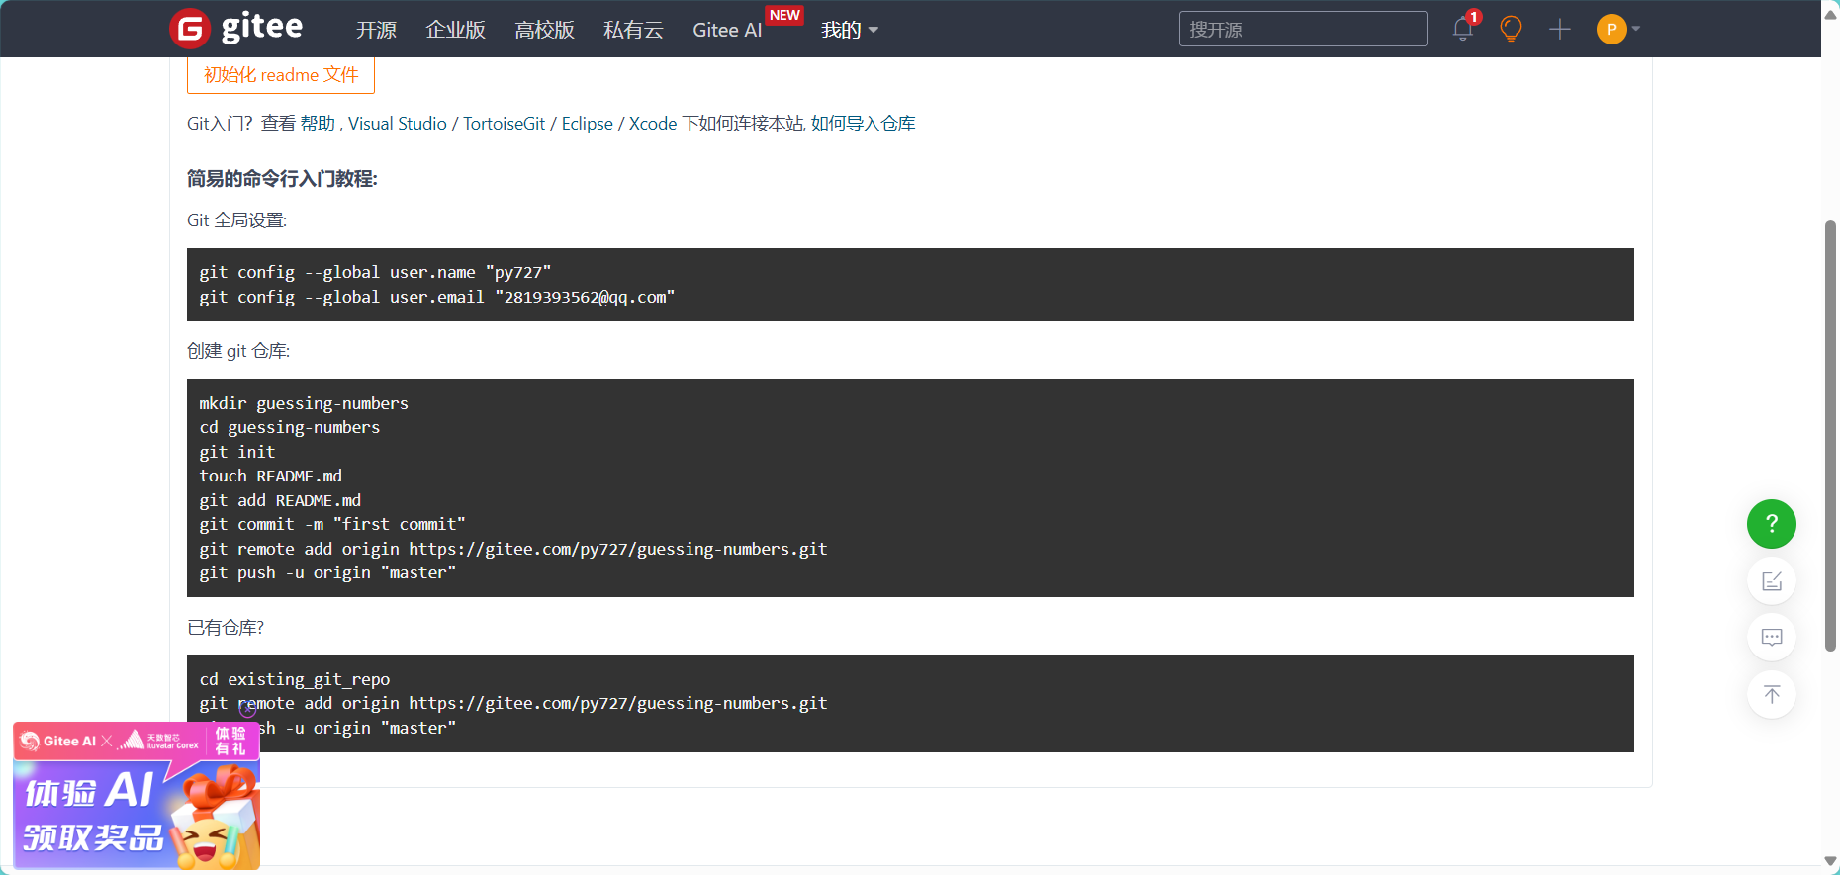Click into the 搜开源 search field
This screenshot has width=1840, height=875.
[1303, 30]
